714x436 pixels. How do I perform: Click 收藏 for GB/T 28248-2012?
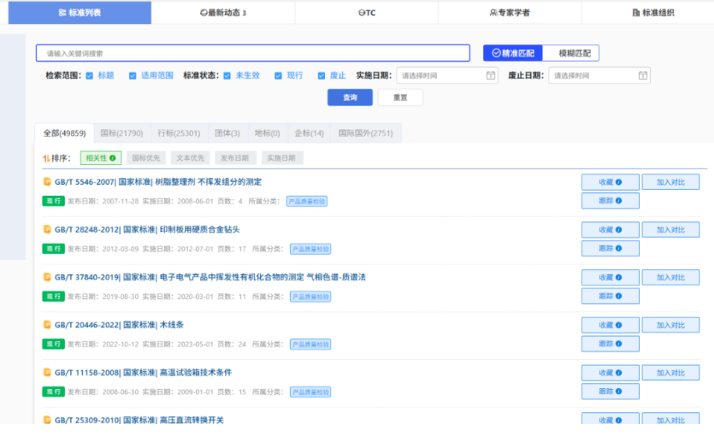tap(611, 230)
